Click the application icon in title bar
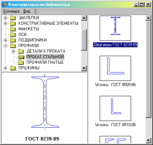 pos(5,5)
